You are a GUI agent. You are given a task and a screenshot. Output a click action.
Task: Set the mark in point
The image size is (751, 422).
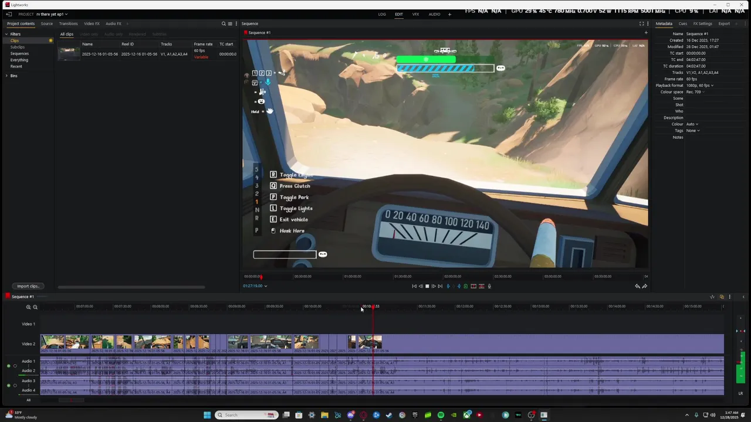(x=448, y=286)
